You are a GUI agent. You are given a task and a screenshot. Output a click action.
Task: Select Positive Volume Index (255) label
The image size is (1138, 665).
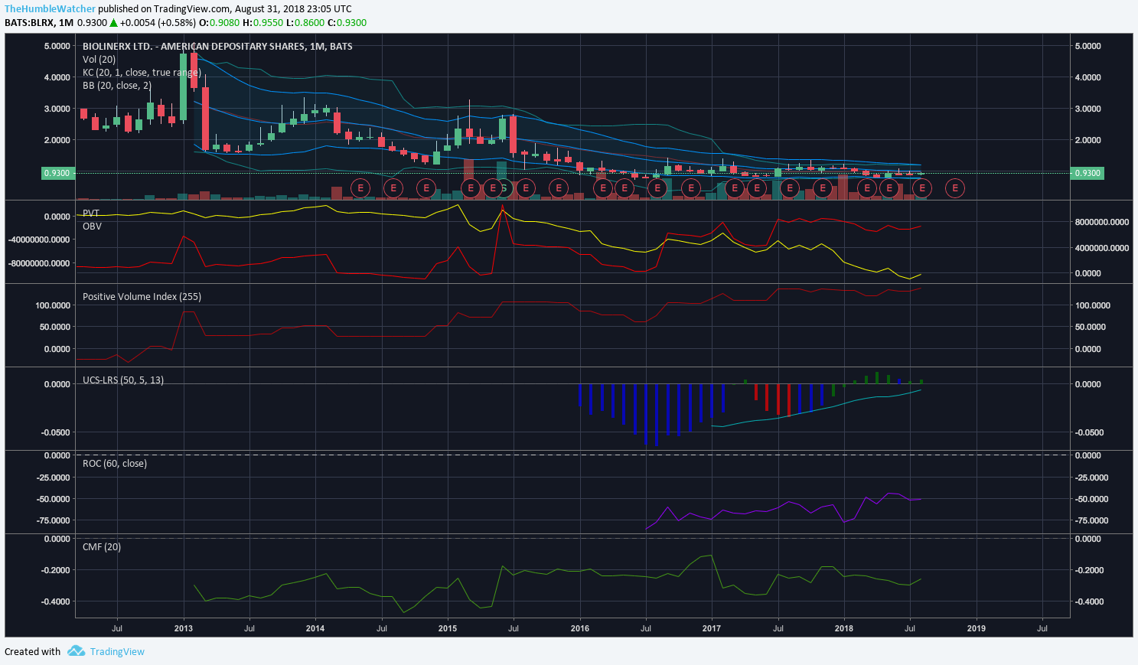coord(142,296)
